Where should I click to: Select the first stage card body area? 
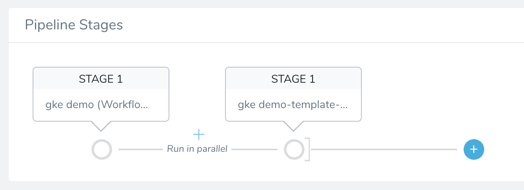(x=101, y=105)
